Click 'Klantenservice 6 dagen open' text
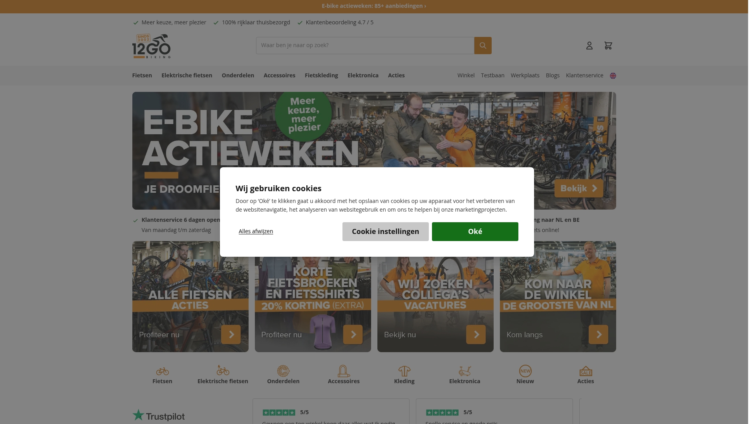754x424 pixels. (x=181, y=220)
